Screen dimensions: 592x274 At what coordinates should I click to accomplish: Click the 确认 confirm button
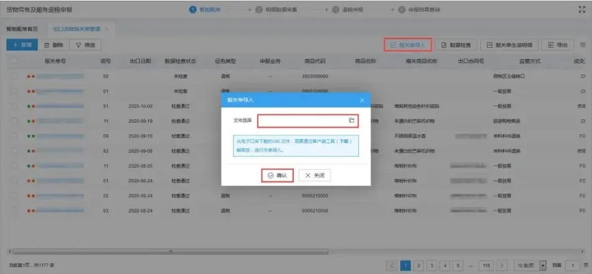(278, 175)
